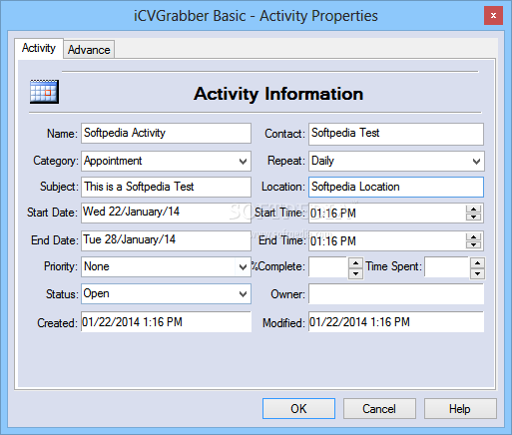Focus the Name field with Softpedia Activity

pyautogui.click(x=166, y=134)
